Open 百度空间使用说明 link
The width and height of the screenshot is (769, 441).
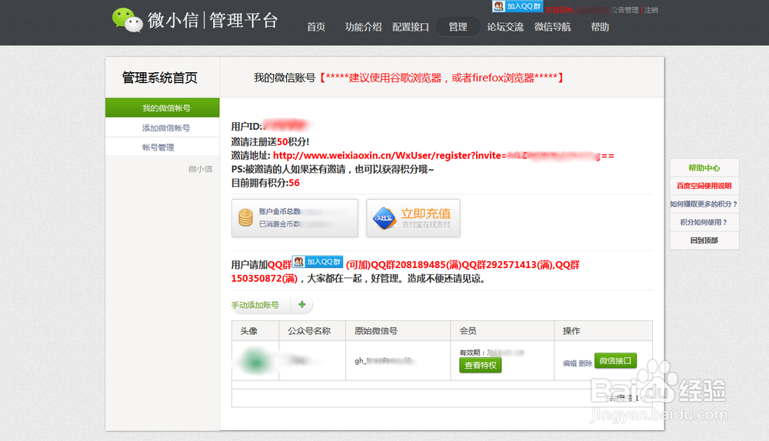click(704, 186)
